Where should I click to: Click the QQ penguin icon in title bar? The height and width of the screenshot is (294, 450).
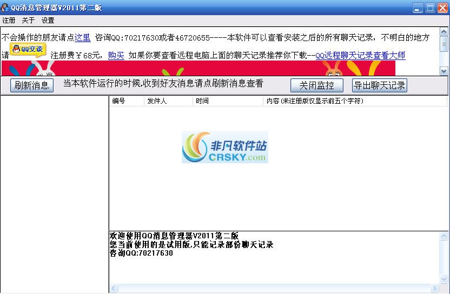[5, 8]
